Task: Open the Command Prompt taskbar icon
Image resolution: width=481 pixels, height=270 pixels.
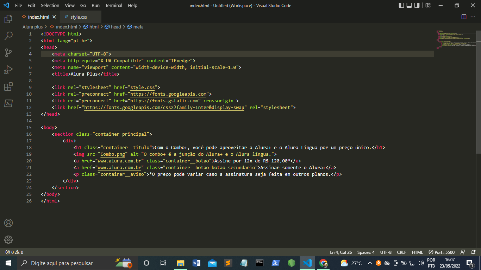Action: click(260, 263)
